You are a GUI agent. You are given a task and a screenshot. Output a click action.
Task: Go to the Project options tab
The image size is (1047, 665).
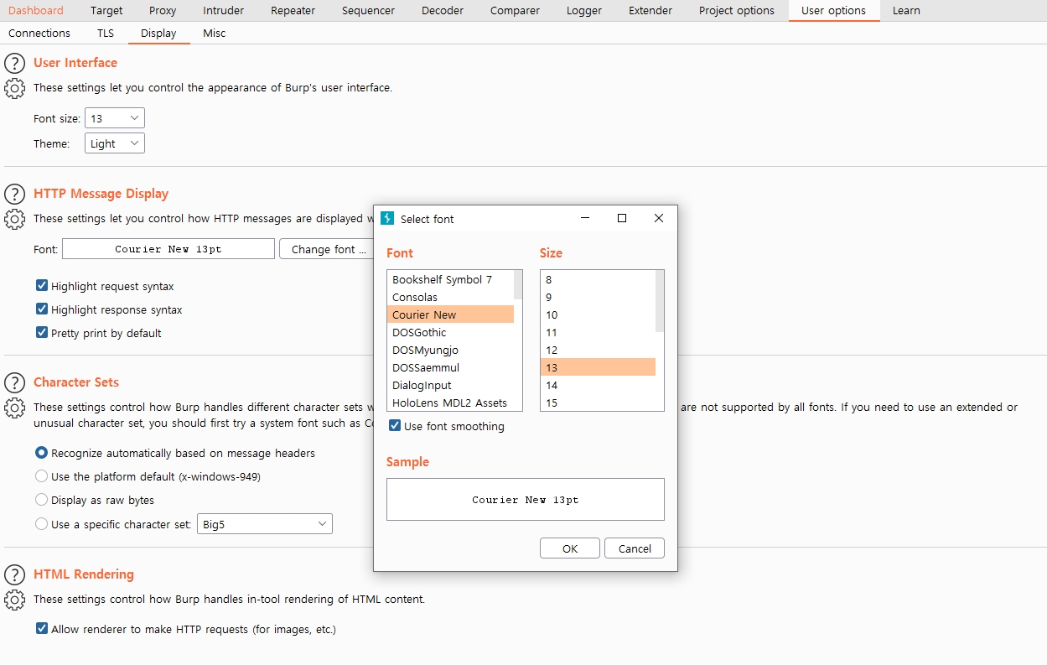pos(737,11)
